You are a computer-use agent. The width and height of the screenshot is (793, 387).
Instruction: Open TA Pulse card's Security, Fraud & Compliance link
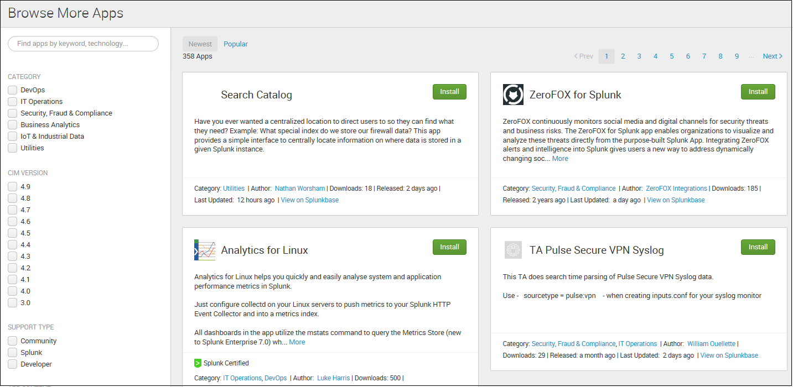(x=573, y=344)
